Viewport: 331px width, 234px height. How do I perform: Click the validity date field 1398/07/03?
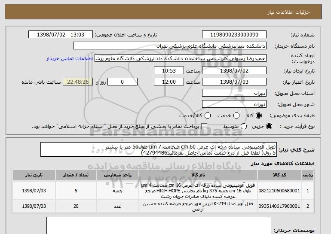(234, 82)
